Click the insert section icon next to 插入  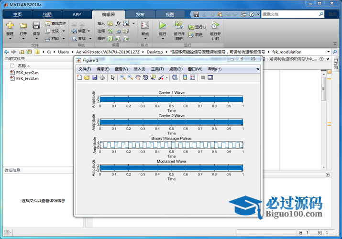tap(110, 23)
